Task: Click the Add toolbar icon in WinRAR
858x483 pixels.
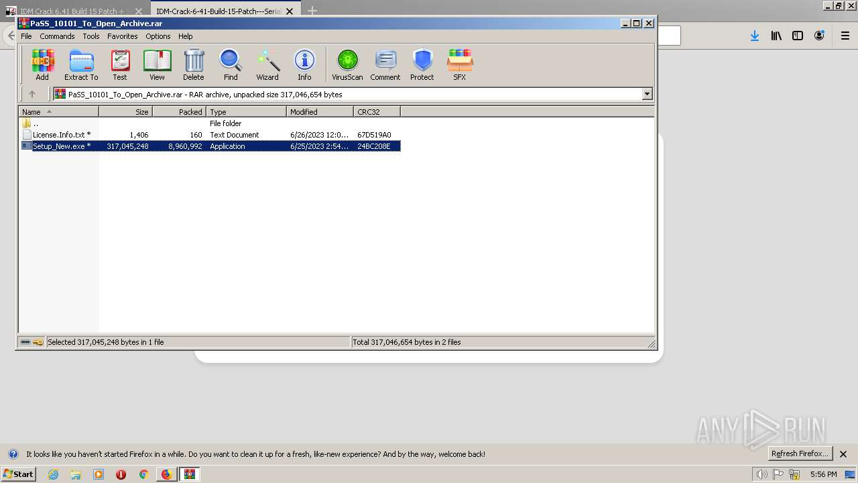Action: (42, 65)
